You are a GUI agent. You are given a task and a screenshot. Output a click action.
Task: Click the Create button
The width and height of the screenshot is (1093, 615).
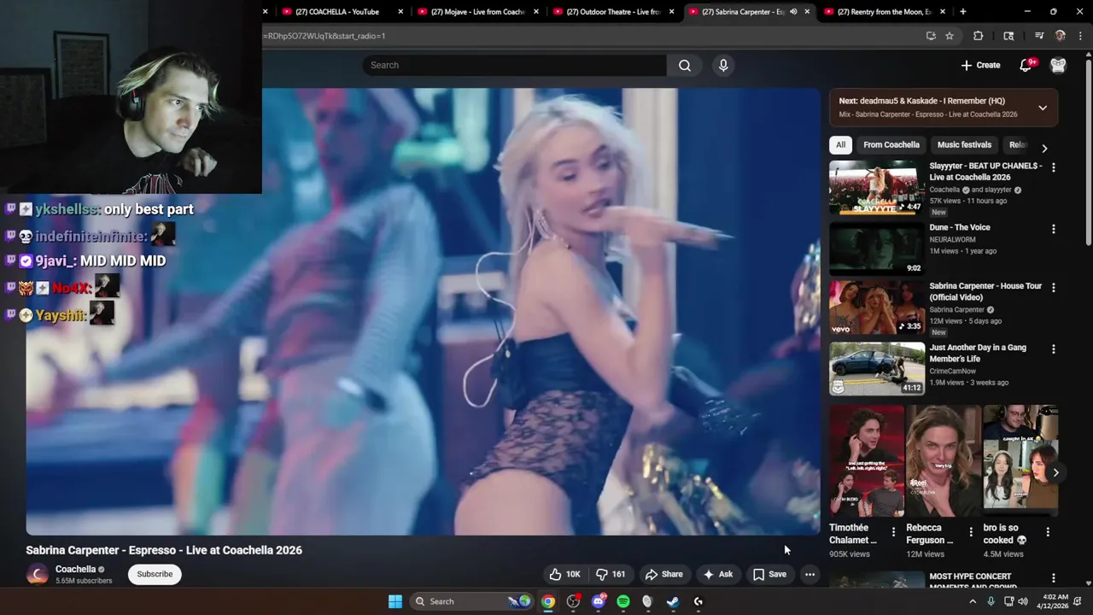(x=980, y=65)
